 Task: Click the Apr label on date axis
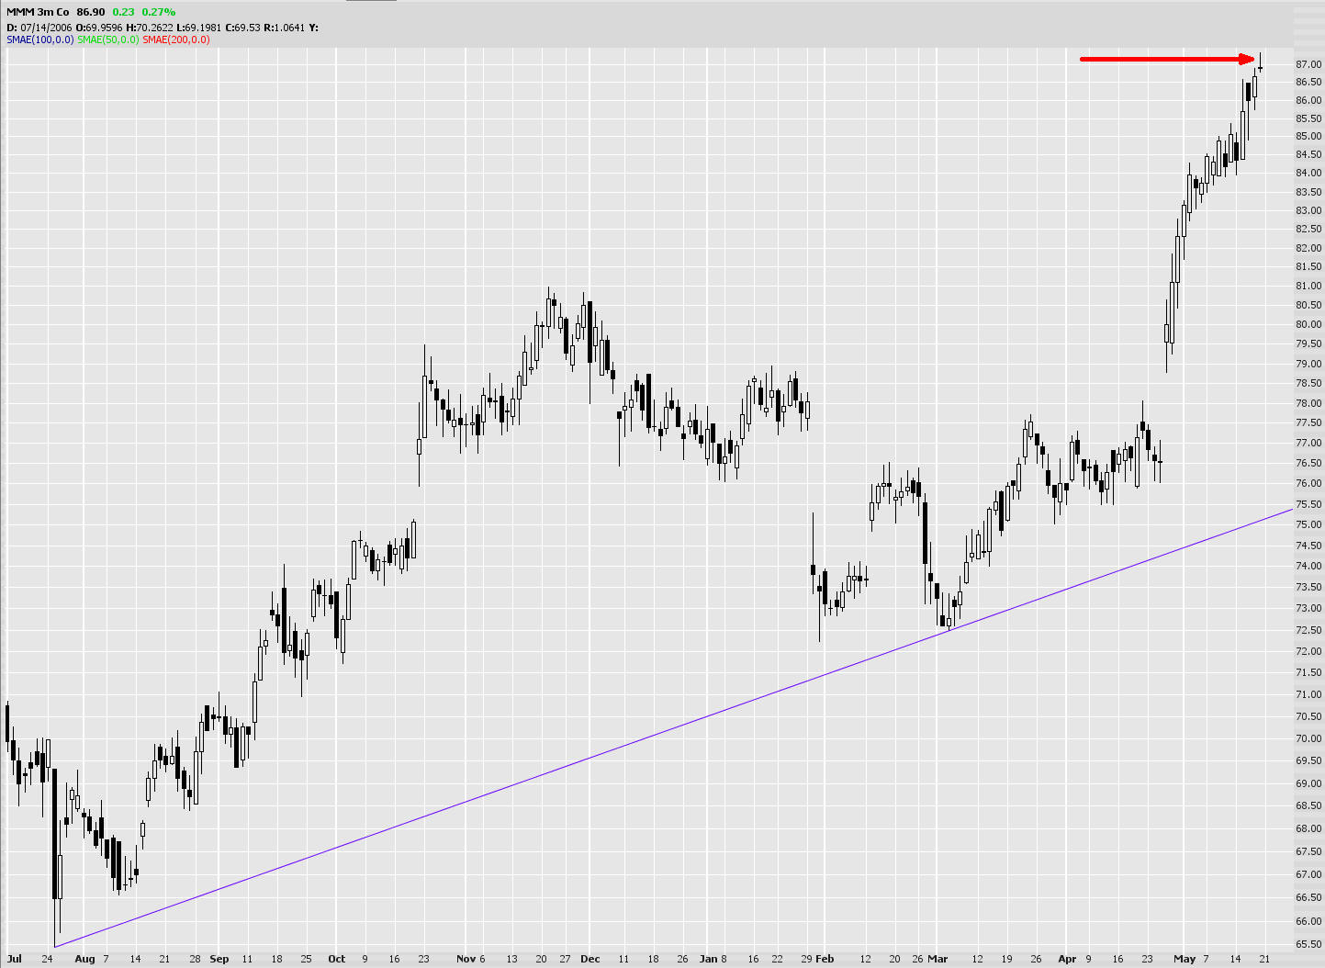[1067, 959]
